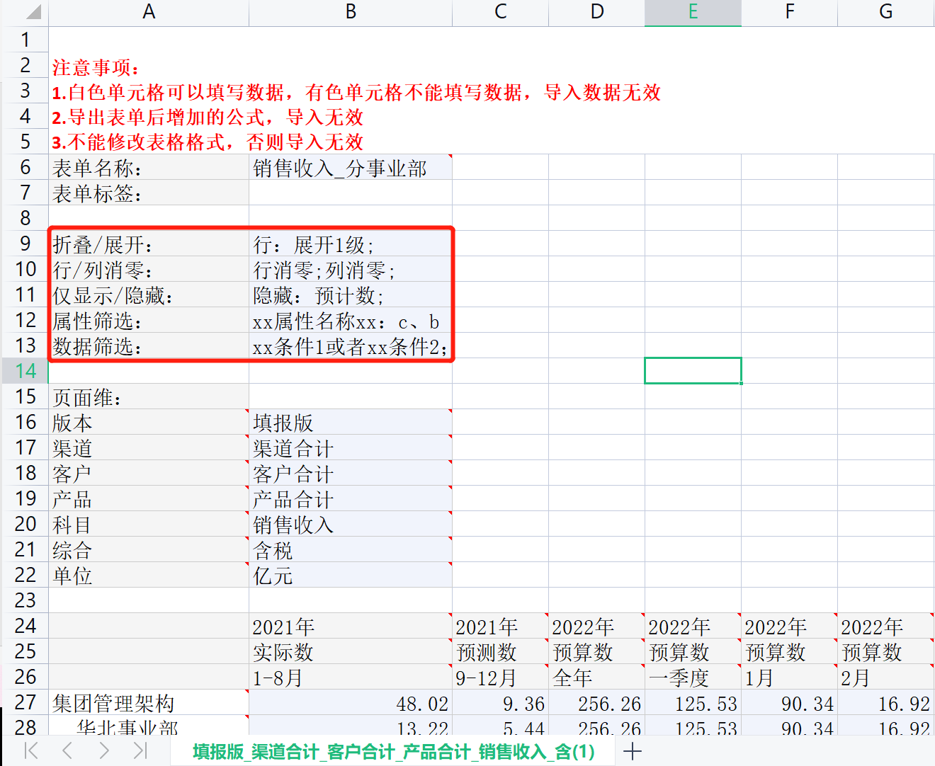Viewport: 935px width, 766px height.
Task: Click the select-all corner triangle
Action: pos(31,12)
